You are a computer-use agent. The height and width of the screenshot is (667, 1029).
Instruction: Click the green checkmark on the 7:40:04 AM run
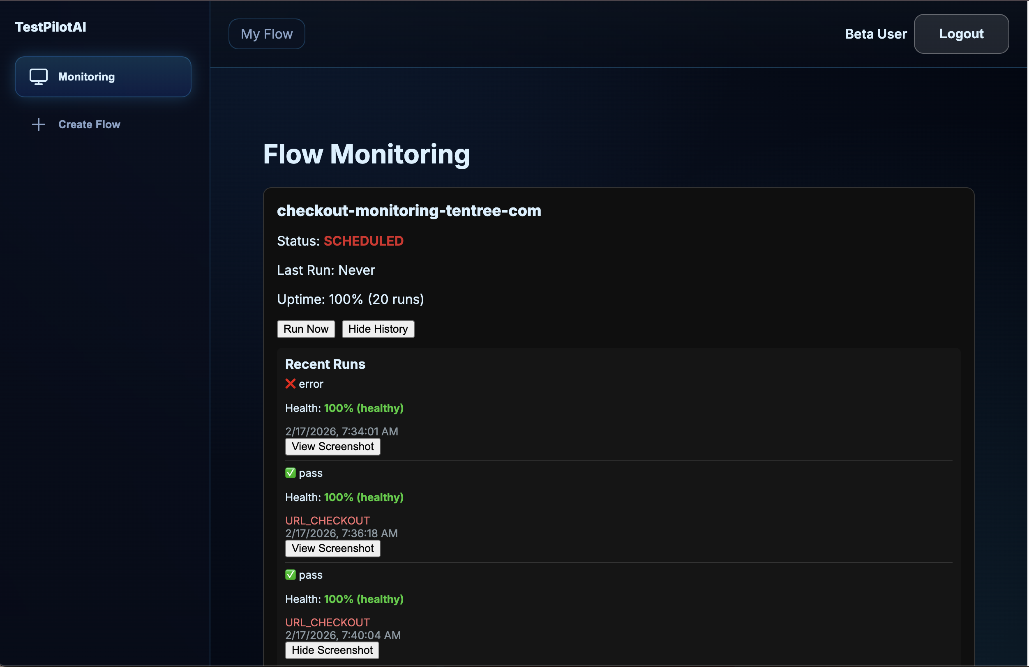point(290,575)
